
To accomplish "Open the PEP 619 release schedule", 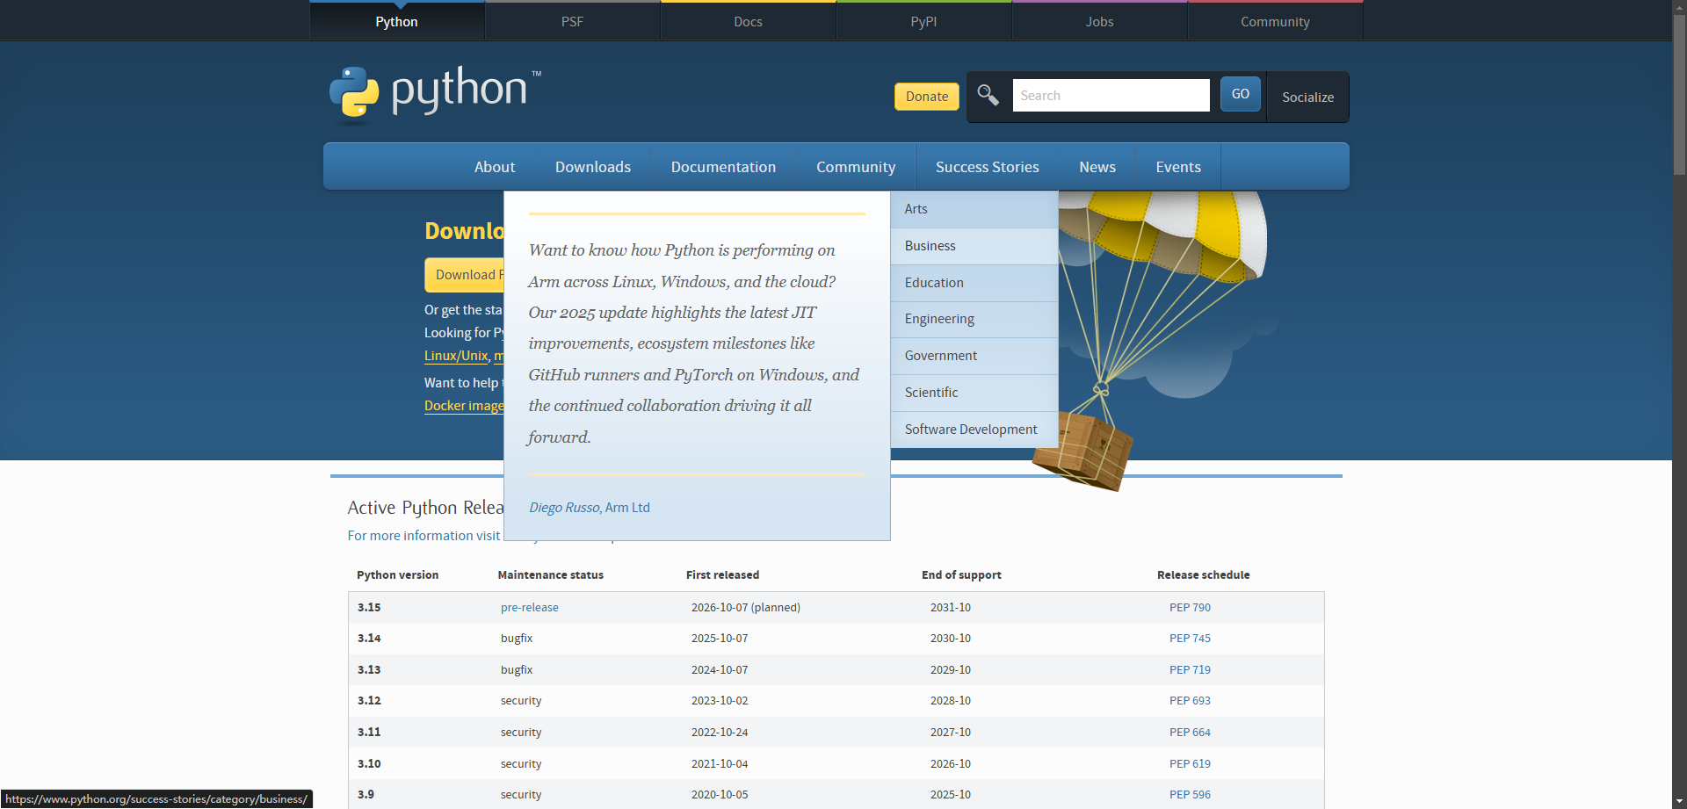I will tap(1190, 764).
